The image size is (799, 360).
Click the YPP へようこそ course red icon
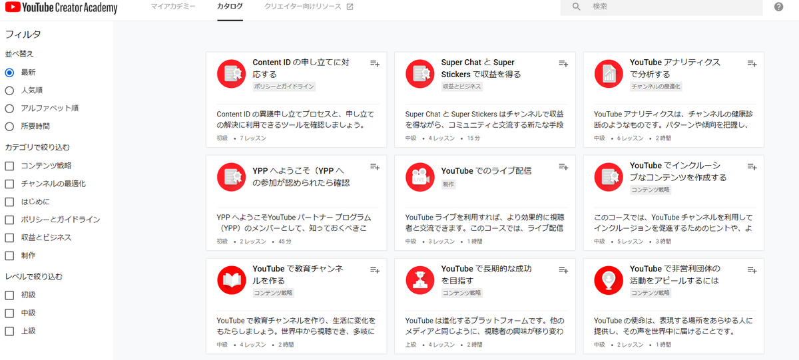point(231,176)
